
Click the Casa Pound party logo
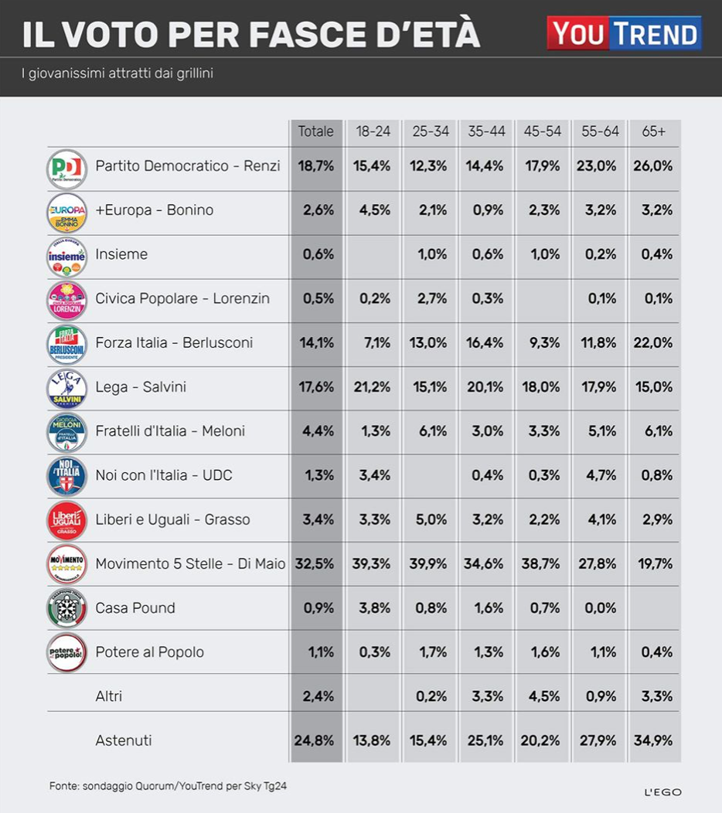[67, 607]
